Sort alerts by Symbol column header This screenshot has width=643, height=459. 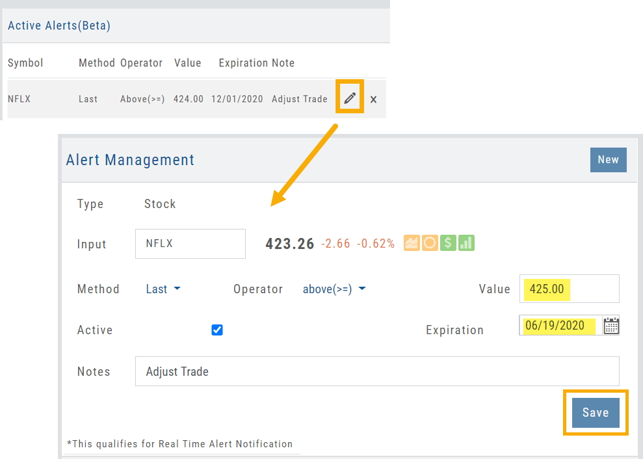coord(25,63)
